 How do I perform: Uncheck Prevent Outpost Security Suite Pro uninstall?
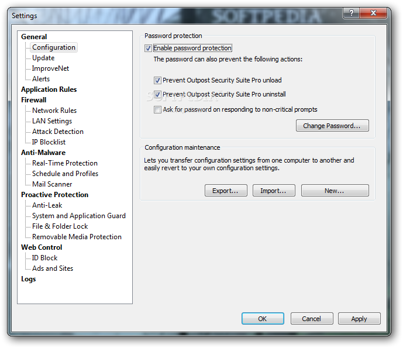pos(157,94)
